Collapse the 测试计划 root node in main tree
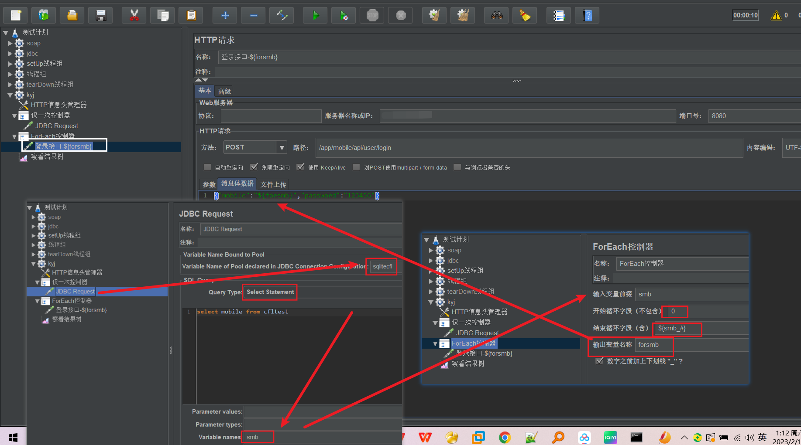The height and width of the screenshot is (445, 801). [6, 33]
